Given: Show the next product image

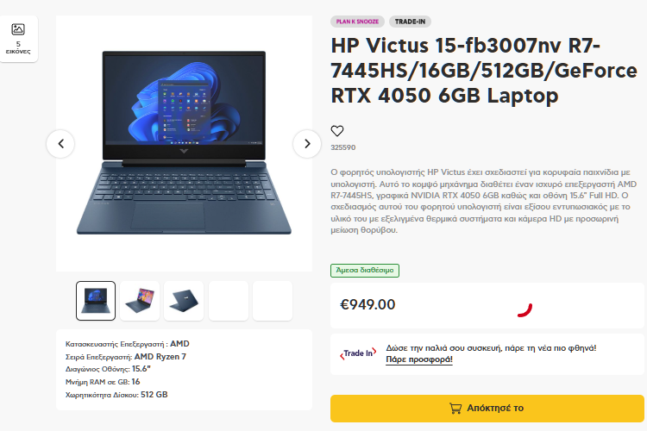Looking at the screenshot, I should click(306, 144).
